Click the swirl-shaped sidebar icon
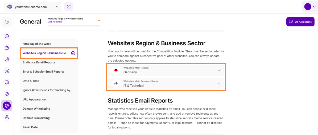Image resolution: width=318 pixels, height=135 pixels. tap(7, 59)
